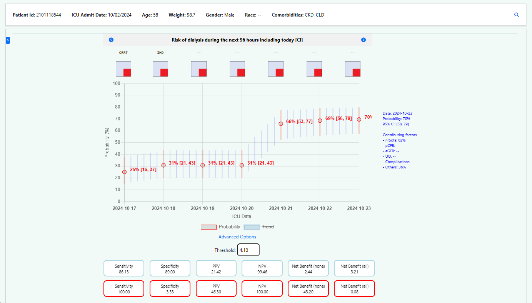This screenshot has height=303, width=532.
Task: Re-enable the struck-through Trend line
Action: click(x=267, y=227)
